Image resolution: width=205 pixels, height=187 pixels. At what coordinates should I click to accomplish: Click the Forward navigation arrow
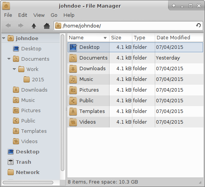[x=21, y=26]
